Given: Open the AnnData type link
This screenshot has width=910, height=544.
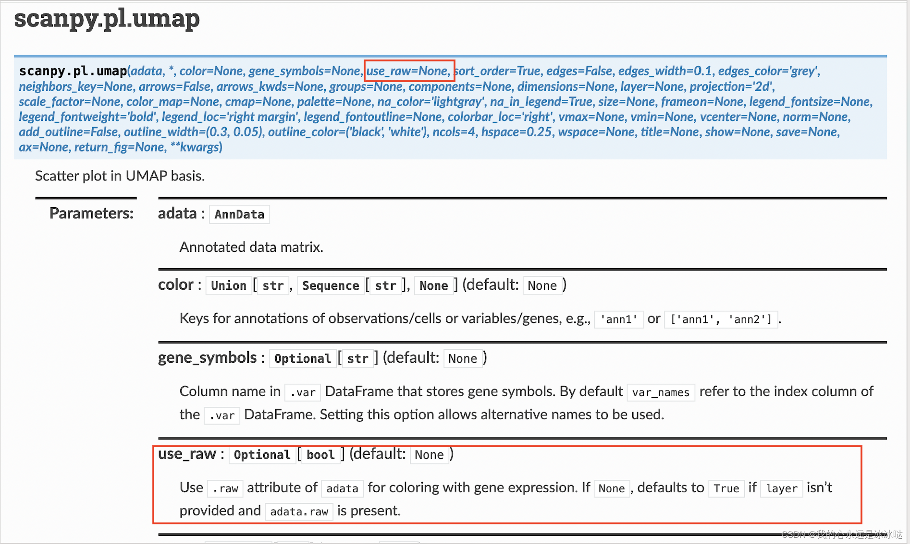Looking at the screenshot, I should click(239, 214).
